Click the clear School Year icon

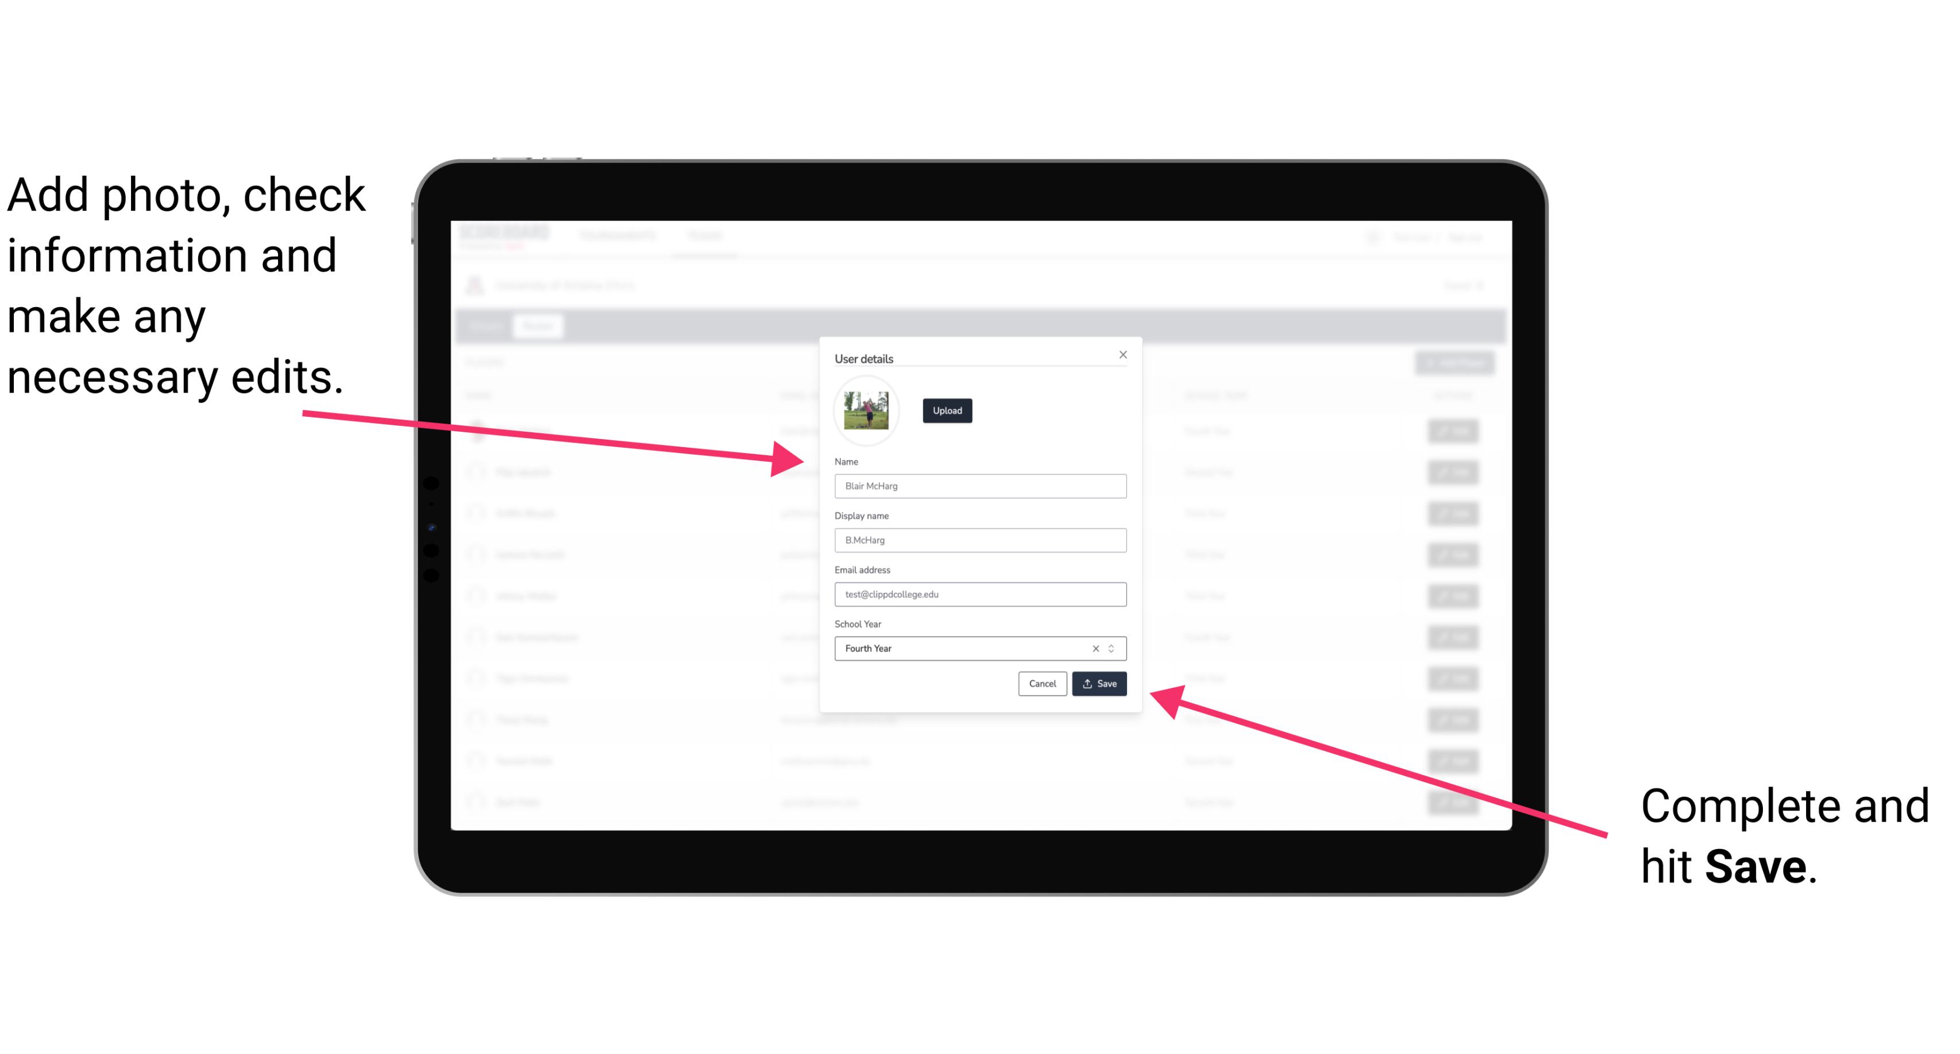1095,648
